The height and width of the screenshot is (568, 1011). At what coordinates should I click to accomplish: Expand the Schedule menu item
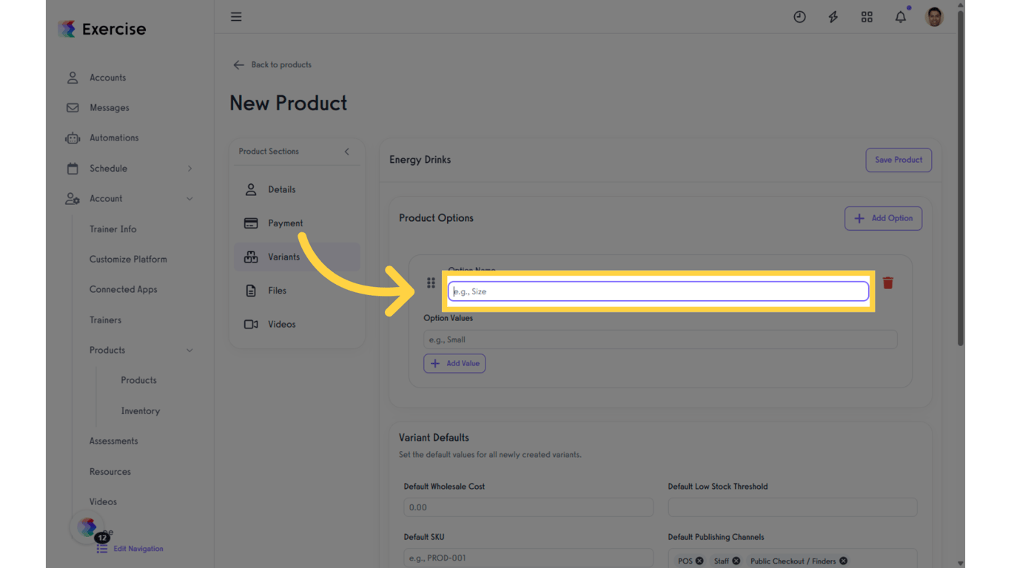190,168
